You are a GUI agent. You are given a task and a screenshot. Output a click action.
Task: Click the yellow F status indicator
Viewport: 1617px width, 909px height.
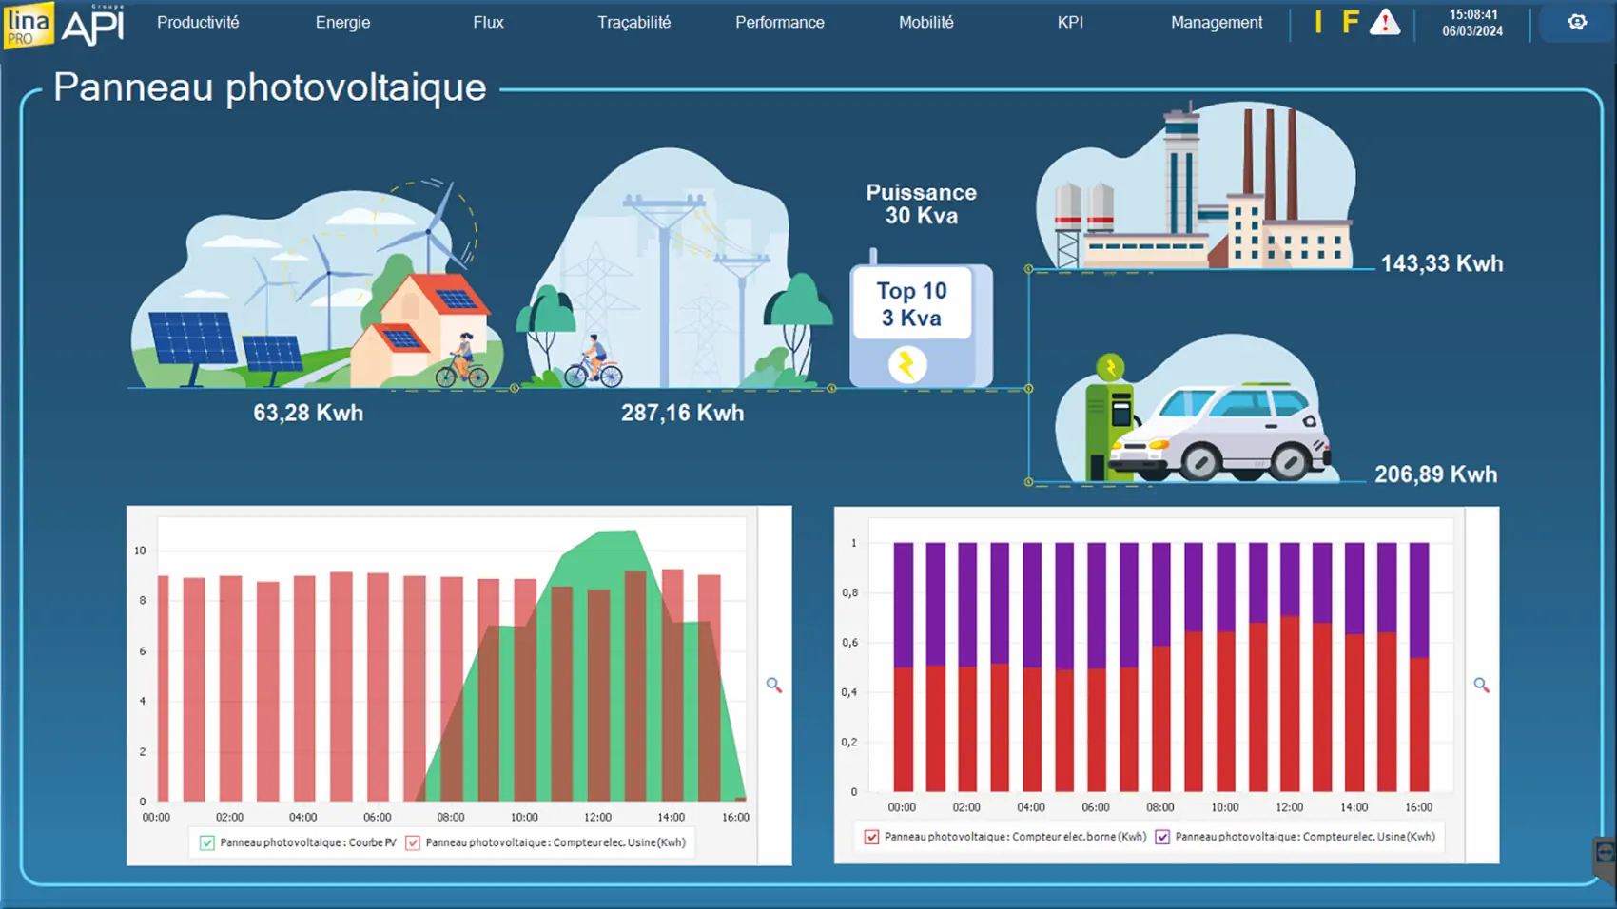[x=1350, y=22]
